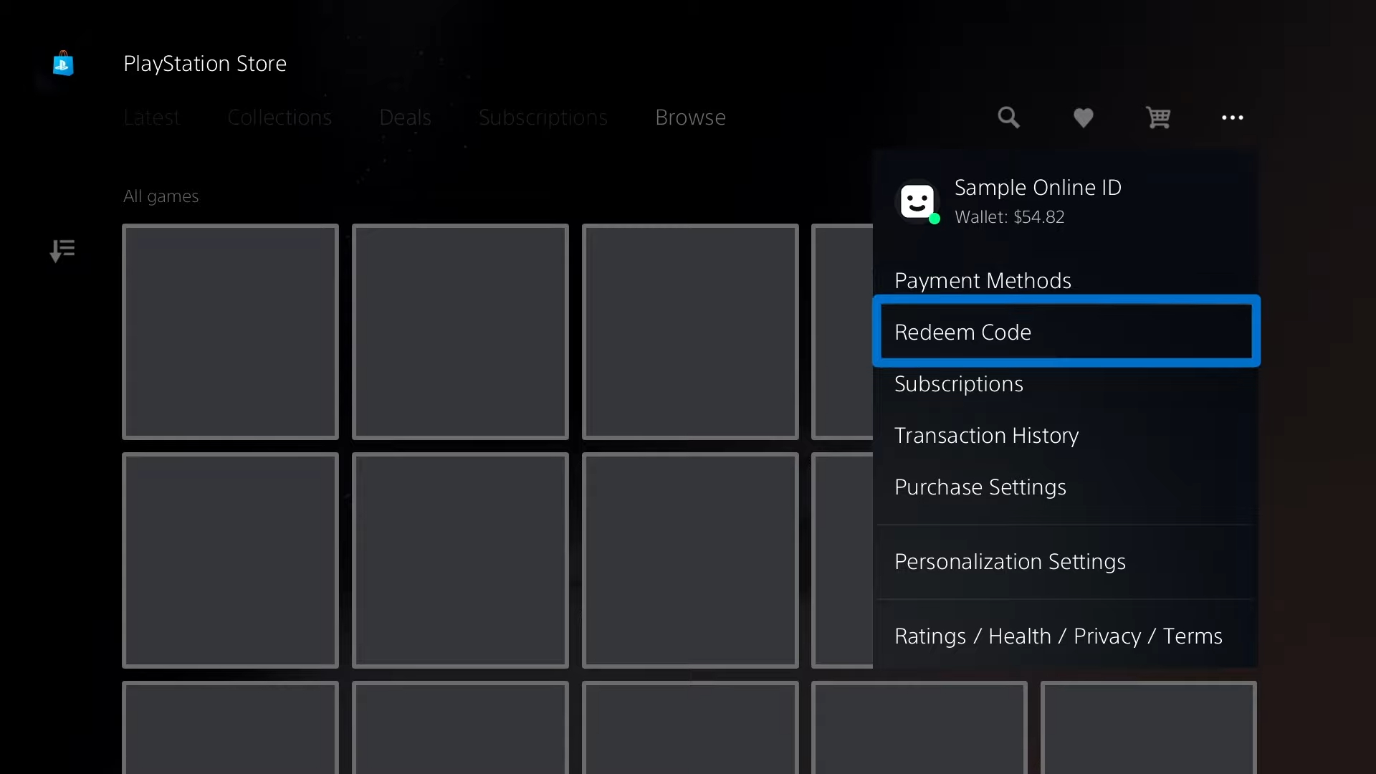
Task: Open the Search icon in store
Action: (1008, 116)
